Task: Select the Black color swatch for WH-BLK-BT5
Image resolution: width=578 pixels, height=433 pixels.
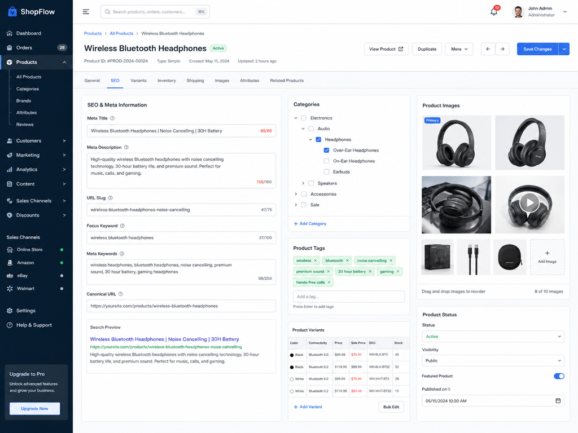Action: pos(292,355)
